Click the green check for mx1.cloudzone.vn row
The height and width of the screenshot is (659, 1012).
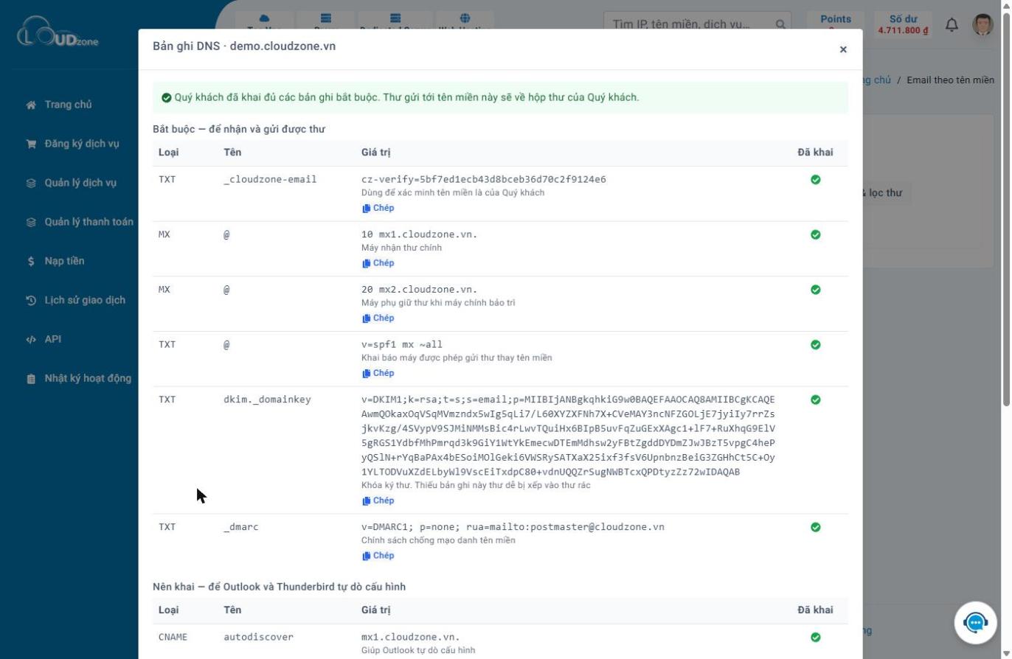(815, 234)
